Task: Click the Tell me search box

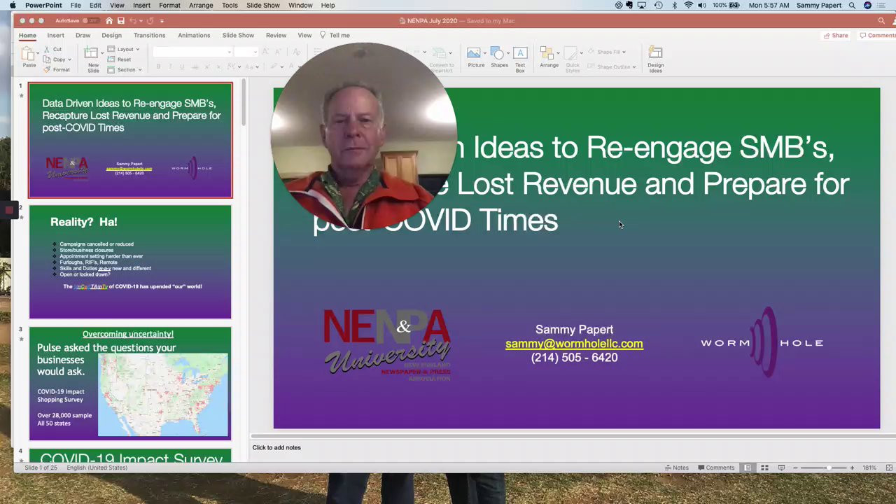Action: pyautogui.click(x=335, y=35)
